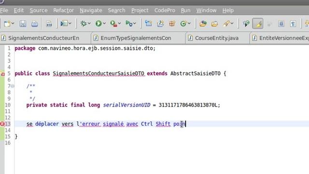Open the Search menu
The height and width of the screenshot is (174, 309).
[x=116, y=10]
